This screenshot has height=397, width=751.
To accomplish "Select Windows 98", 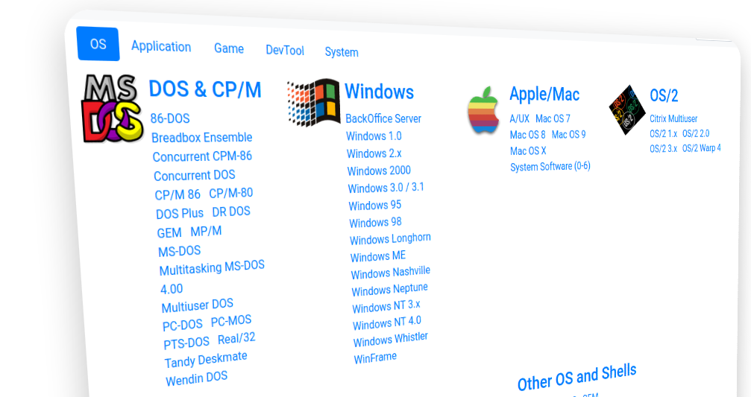I will coord(376,223).
